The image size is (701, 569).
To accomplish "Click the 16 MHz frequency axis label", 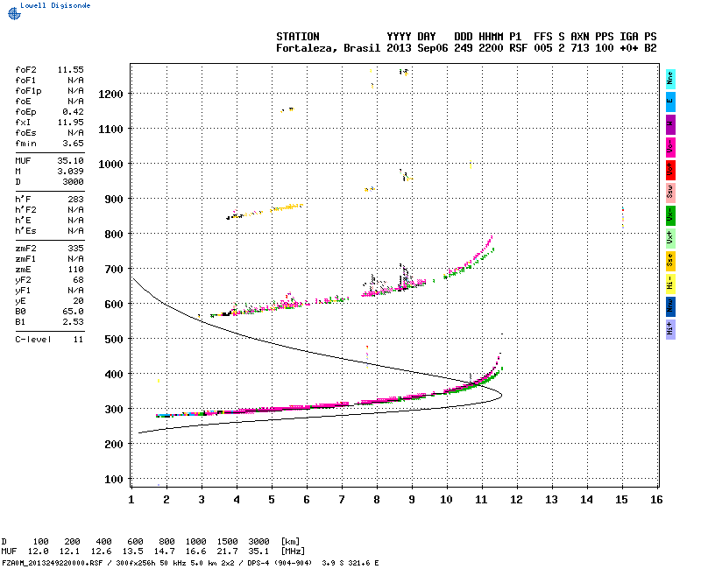I will pyautogui.click(x=656, y=500).
